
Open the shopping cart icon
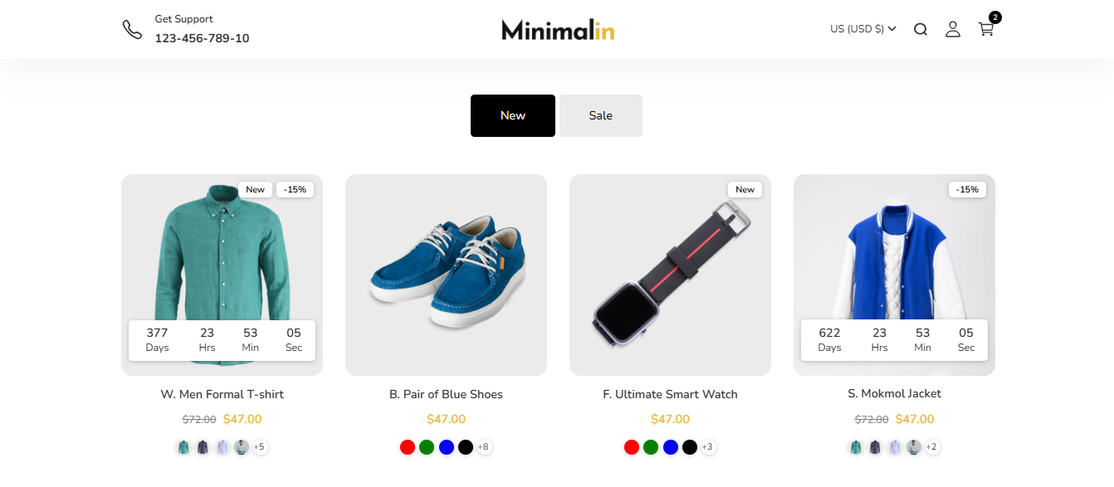click(x=985, y=29)
